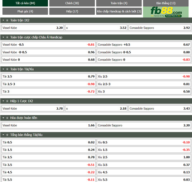
Task: Collapse the Hòa được hoàn tiền section
Action: click(3, 118)
